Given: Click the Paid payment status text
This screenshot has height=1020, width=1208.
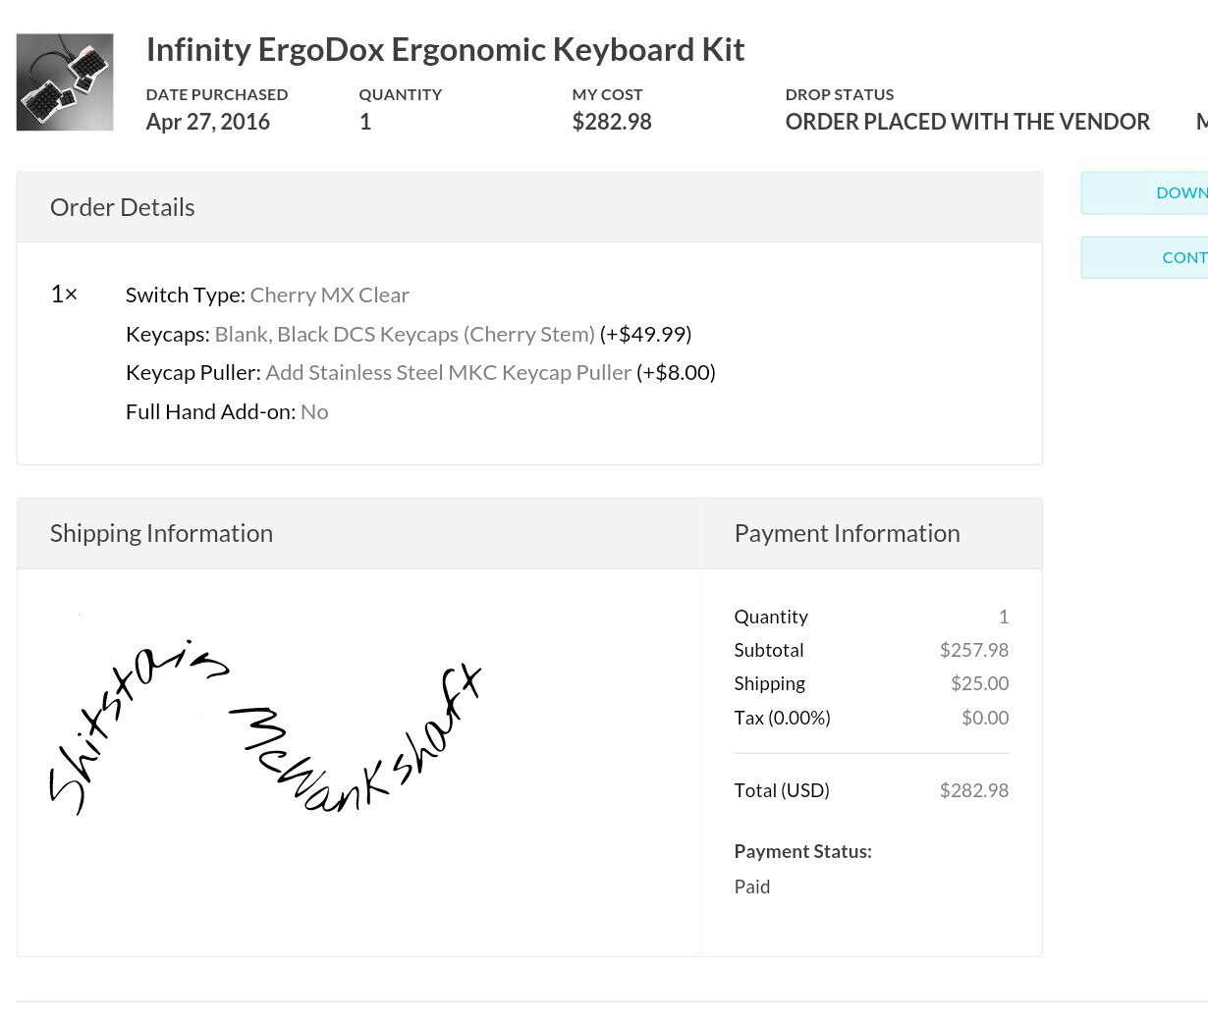Looking at the screenshot, I should click(752, 886).
